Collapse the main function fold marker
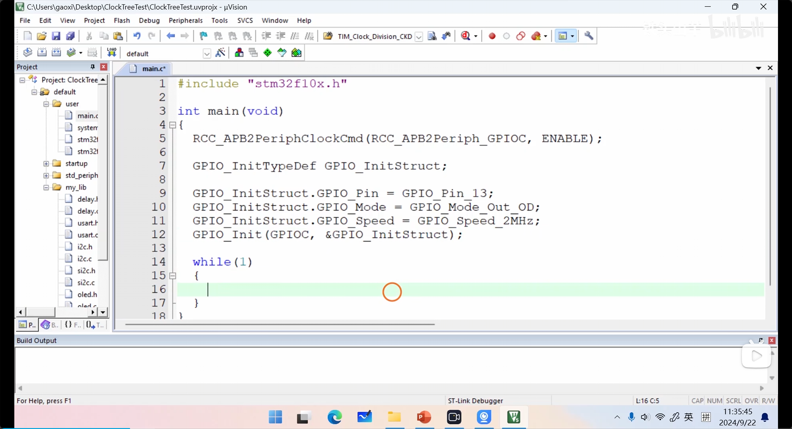 click(173, 125)
